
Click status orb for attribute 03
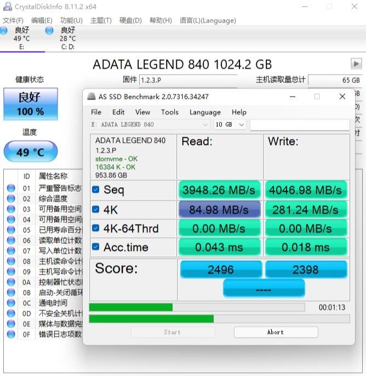point(11,209)
